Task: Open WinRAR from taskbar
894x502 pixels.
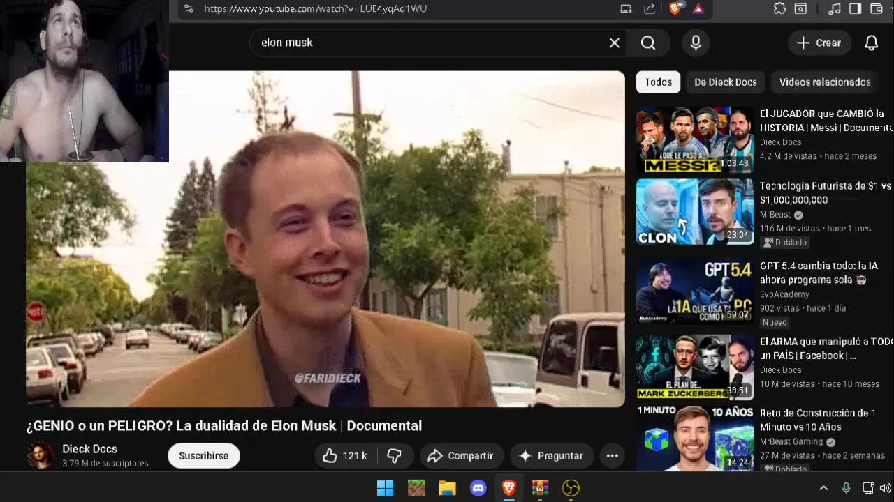Action: point(540,488)
